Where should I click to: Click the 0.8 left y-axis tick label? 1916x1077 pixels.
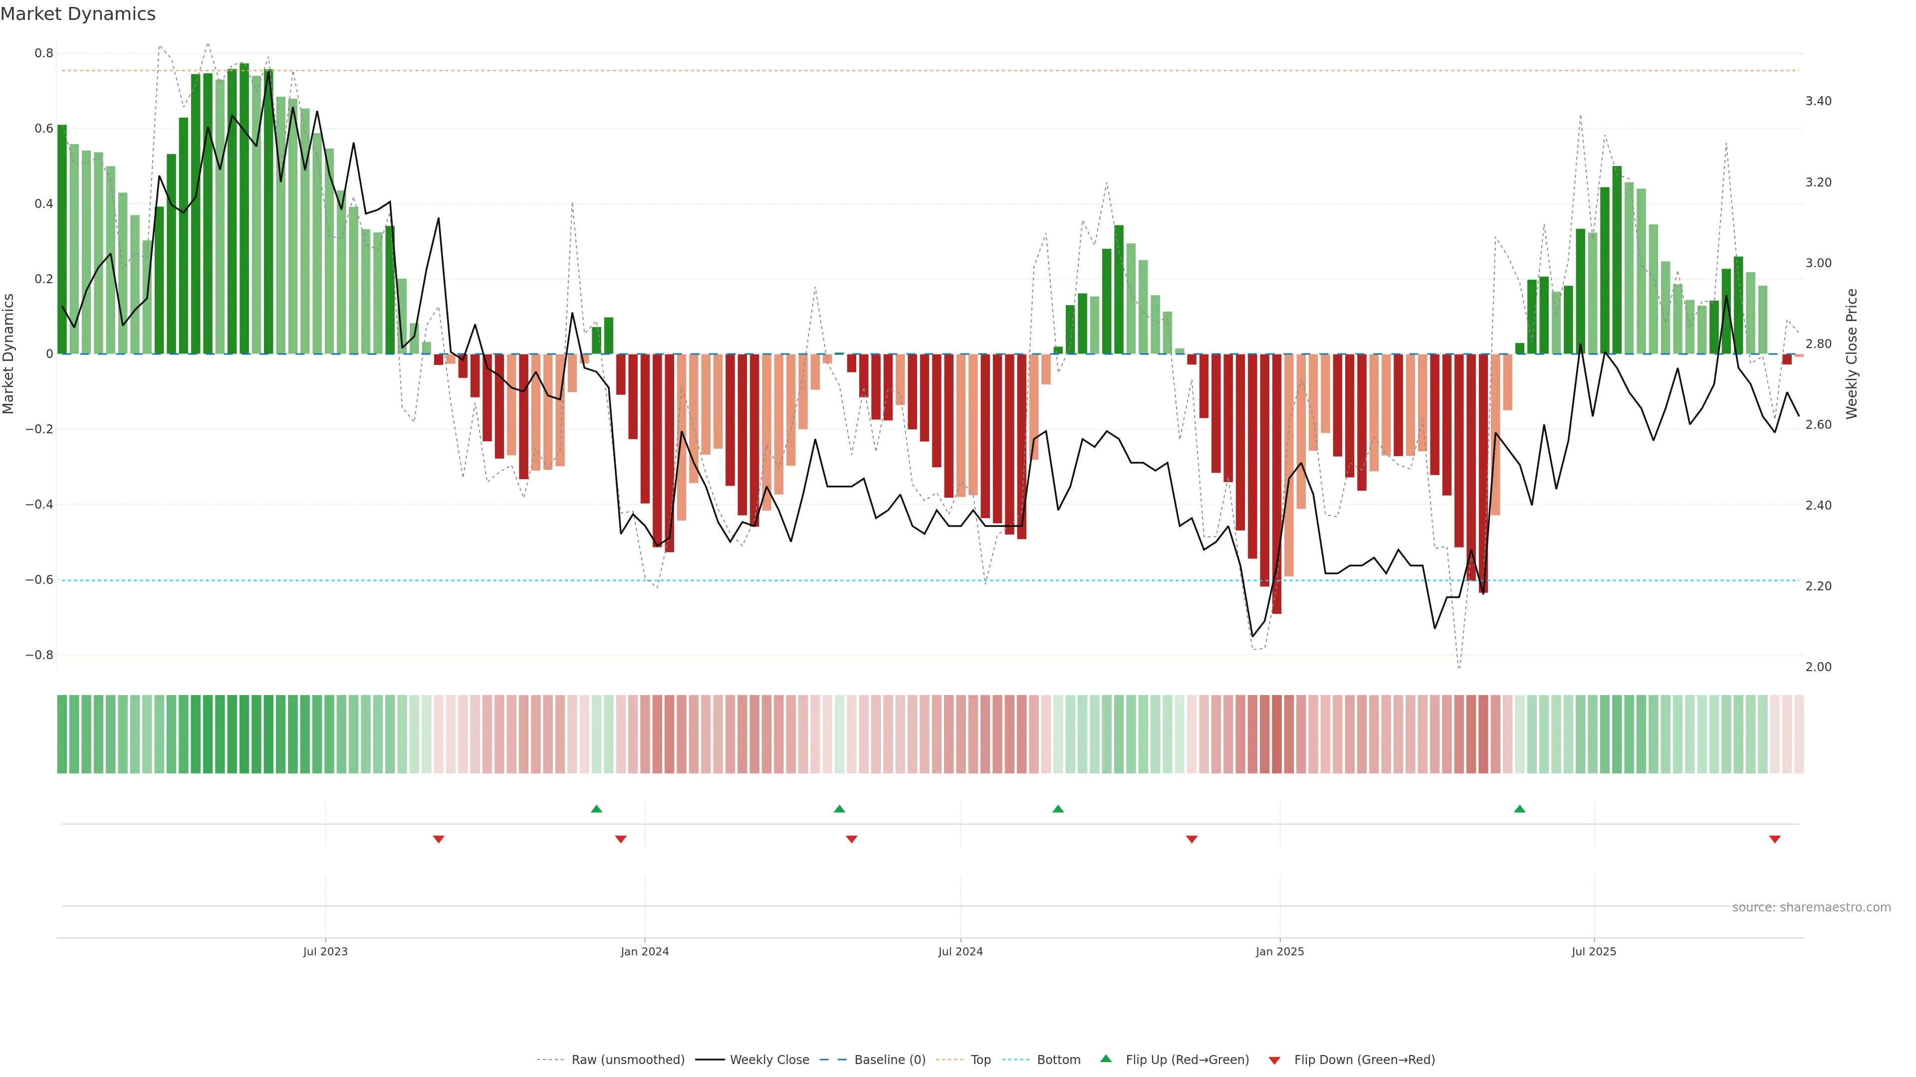tap(44, 53)
